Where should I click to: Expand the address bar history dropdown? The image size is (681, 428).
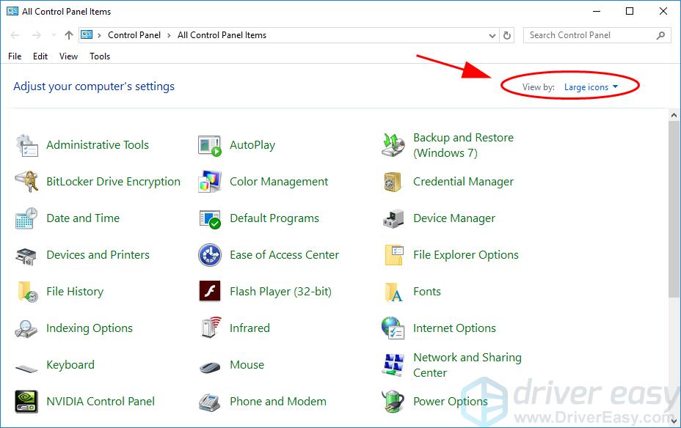tap(492, 35)
